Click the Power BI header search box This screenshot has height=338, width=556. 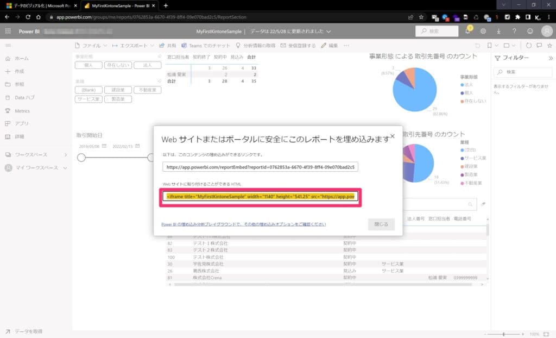tap(437, 31)
